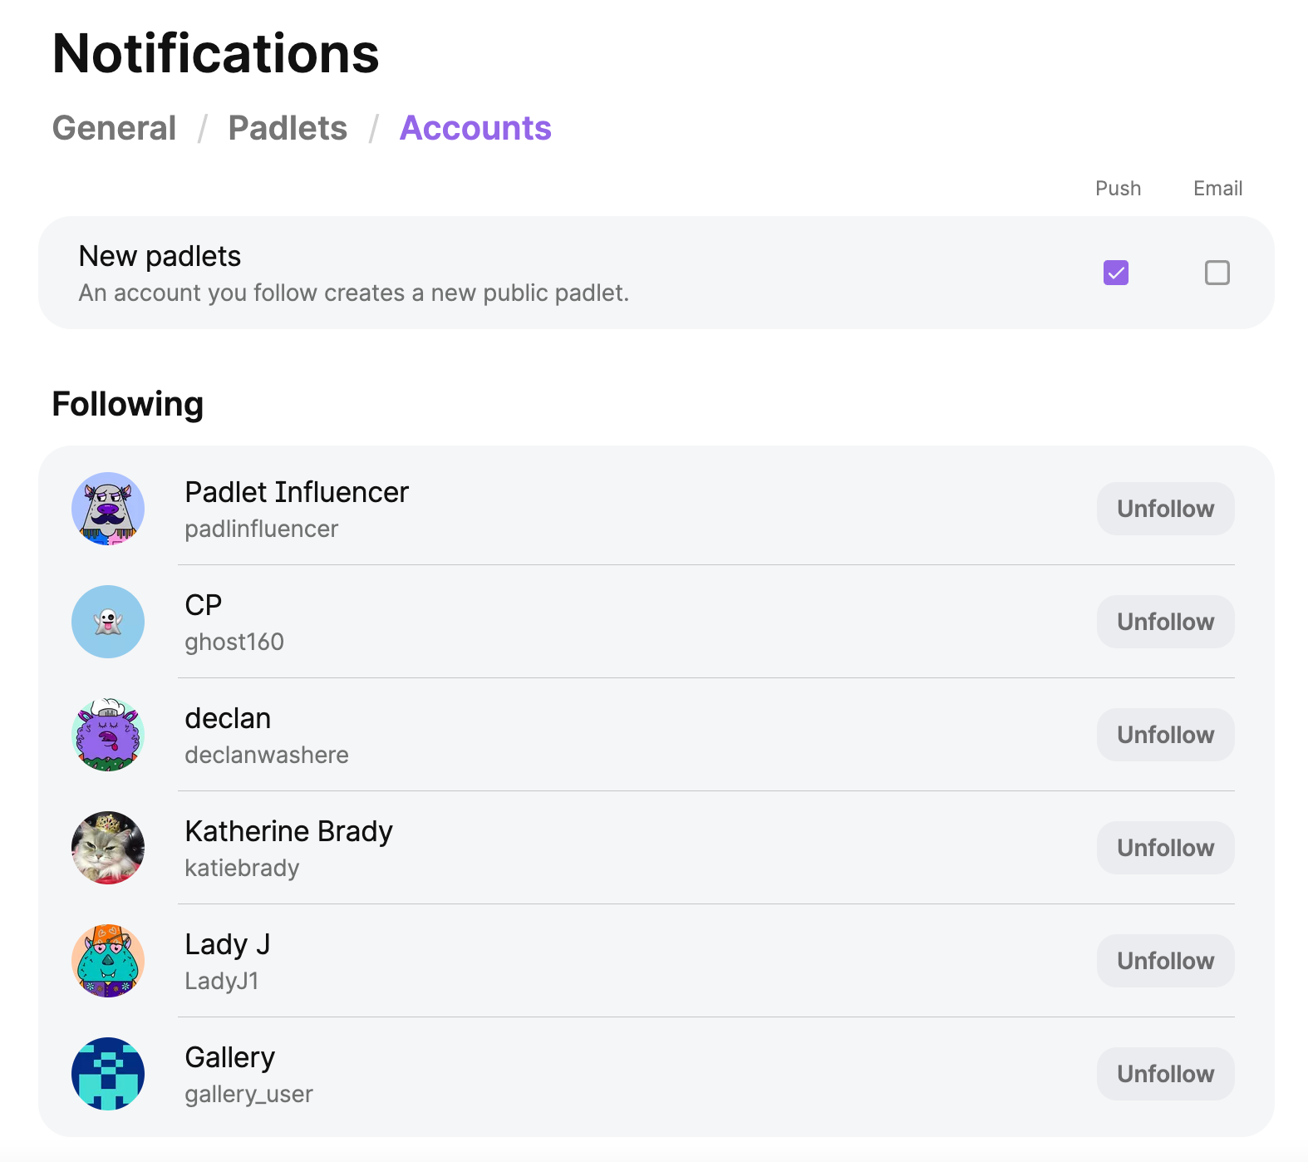Unfollow Katherine Brady

coord(1165,847)
